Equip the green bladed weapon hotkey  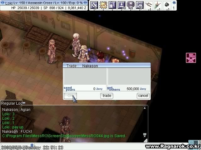tap(158, 5)
